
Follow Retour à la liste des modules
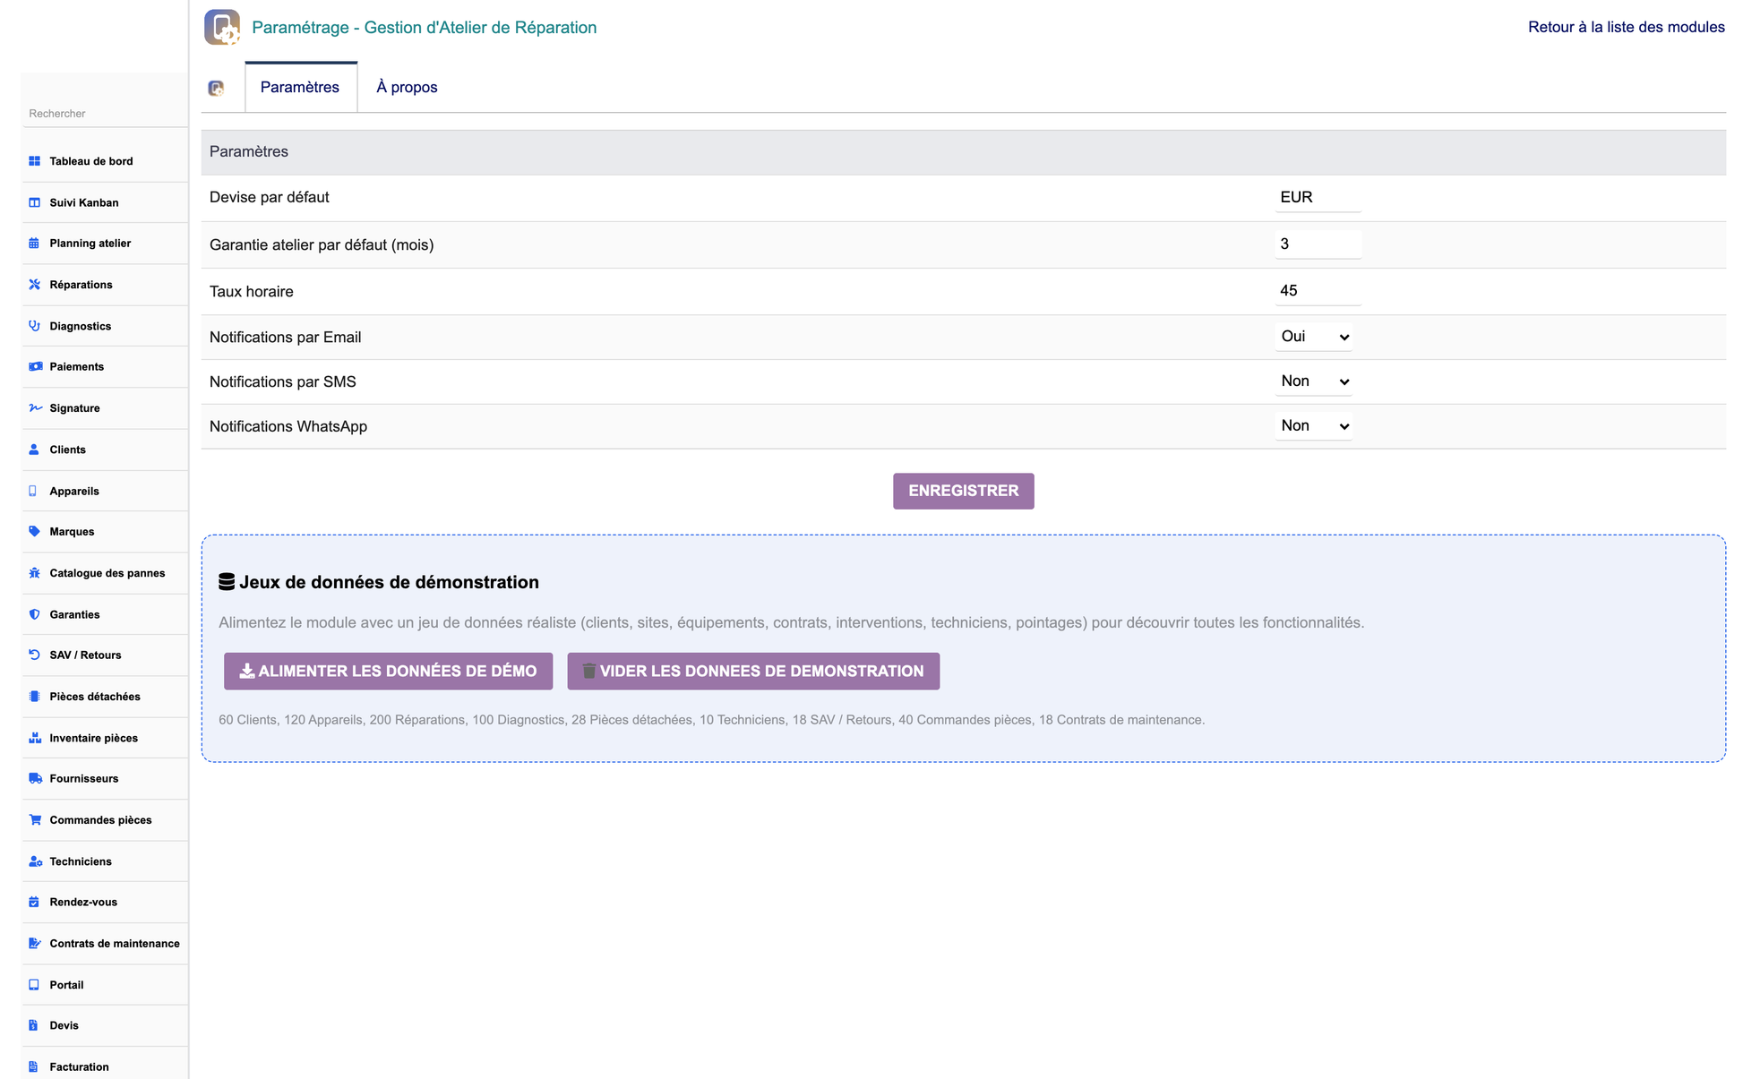1626,27
